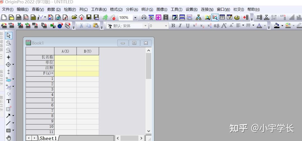
Task: Switch to the Sheet1 worksheet tab
Action: point(48,138)
